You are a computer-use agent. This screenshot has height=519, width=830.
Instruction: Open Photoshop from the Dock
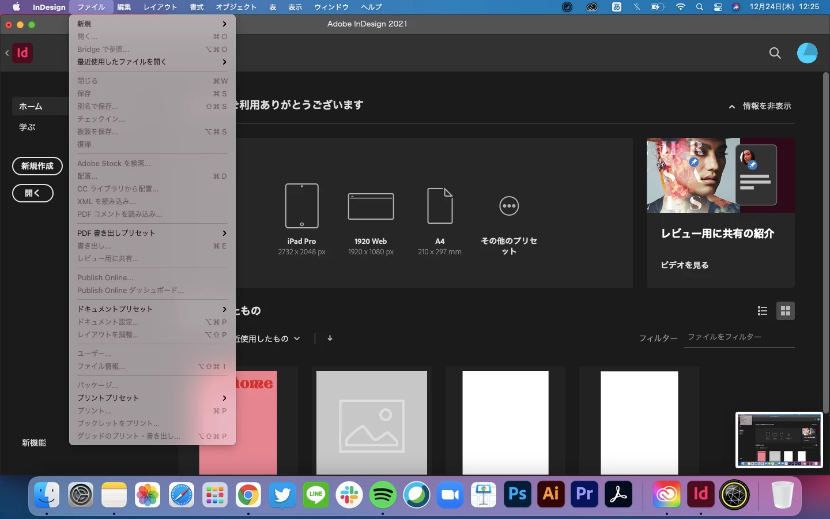tap(517, 495)
